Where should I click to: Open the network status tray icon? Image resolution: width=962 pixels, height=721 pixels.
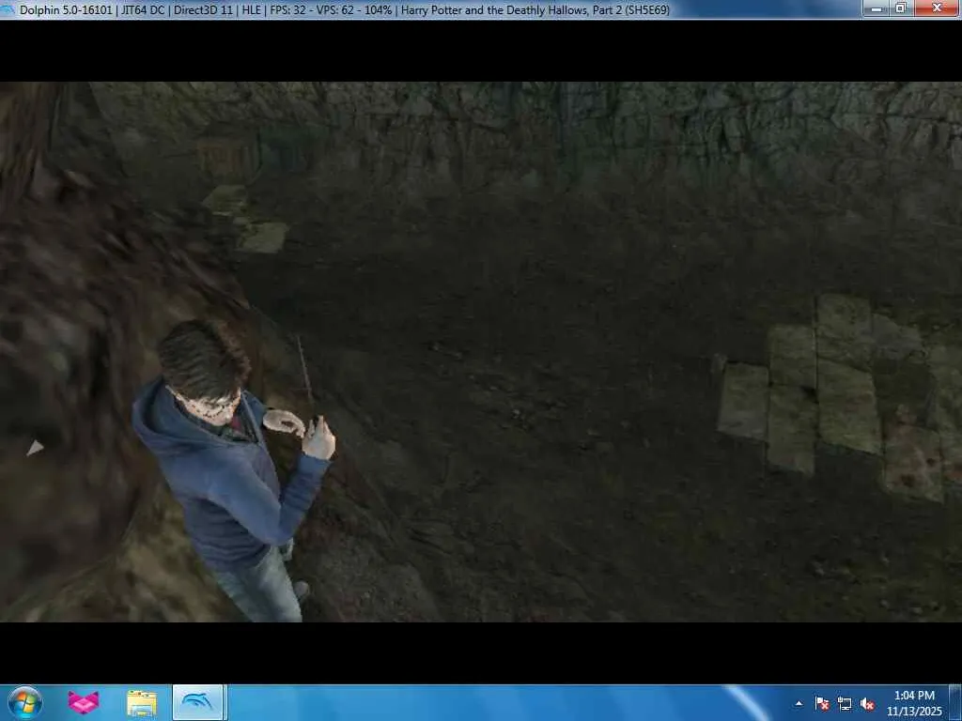coord(845,703)
